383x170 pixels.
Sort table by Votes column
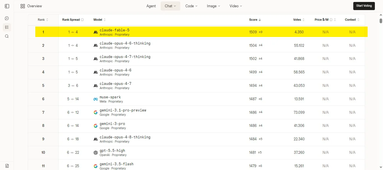point(299,20)
